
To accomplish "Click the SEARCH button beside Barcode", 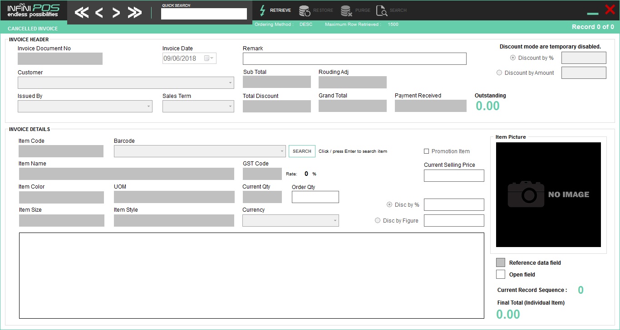I will tap(302, 151).
